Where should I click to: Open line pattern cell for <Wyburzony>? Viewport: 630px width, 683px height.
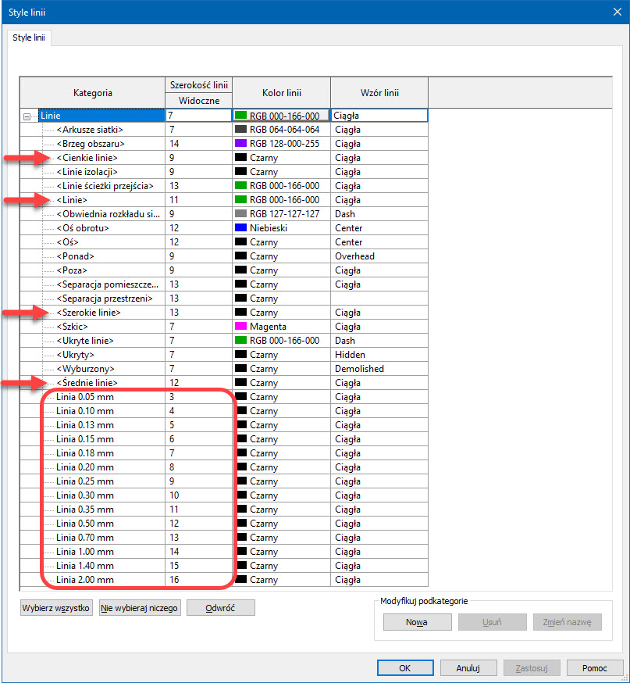point(378,369)
